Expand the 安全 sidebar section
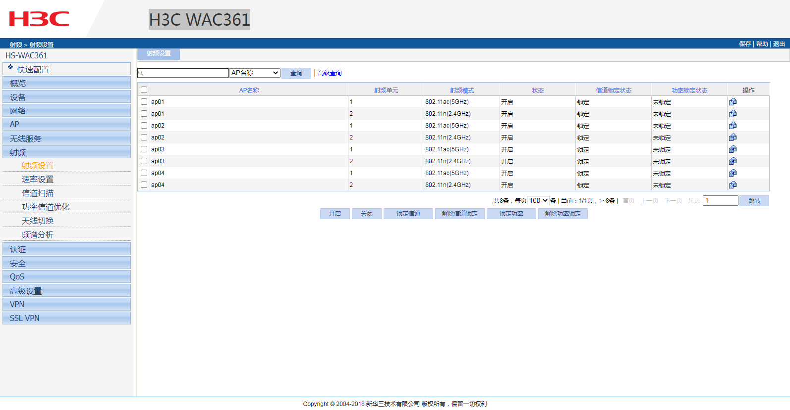The width and height of the screenshot is (790, 410). pos(66,263)
